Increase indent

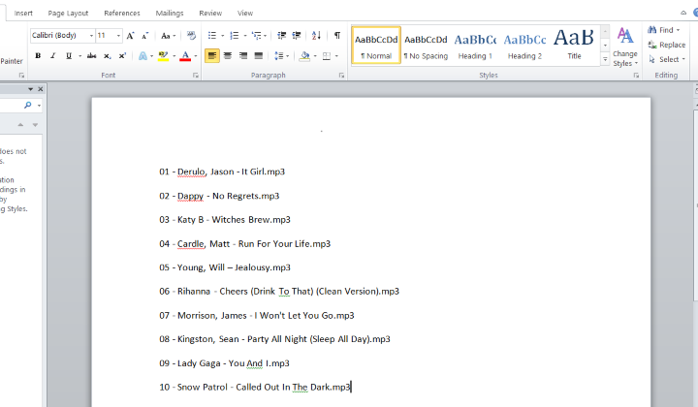tap(297, 36)
